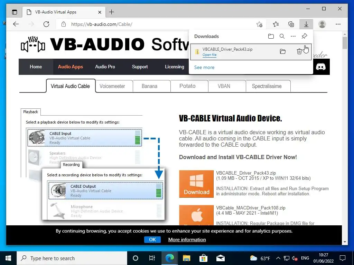Switch to the VBAN tab
This screenshot has width=354, height=265.
click(x=227, y=86)
